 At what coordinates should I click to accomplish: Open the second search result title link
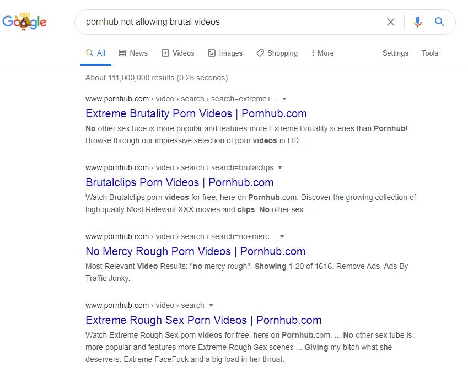[x=180, y=183]
